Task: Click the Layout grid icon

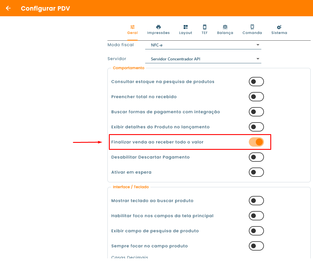Action: click(x=186, y=27)
